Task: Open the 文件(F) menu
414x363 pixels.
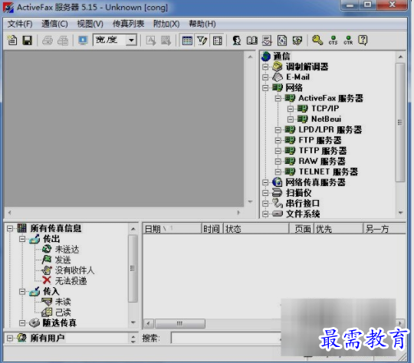Action: (x=20, y=24)
